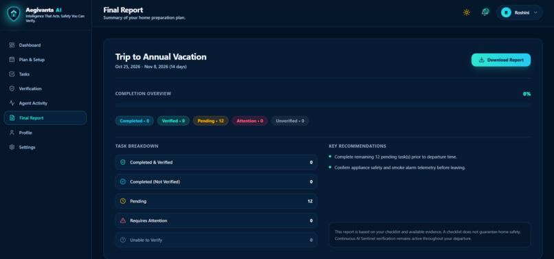Go to Plan & Setup page
Viewport: 554px width, 259px height.
tap(45, 60)
